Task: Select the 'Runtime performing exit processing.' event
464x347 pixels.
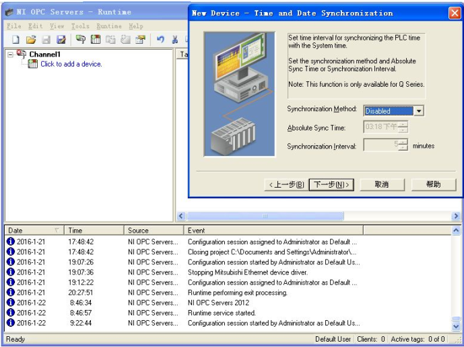Action: pos(238,293)
